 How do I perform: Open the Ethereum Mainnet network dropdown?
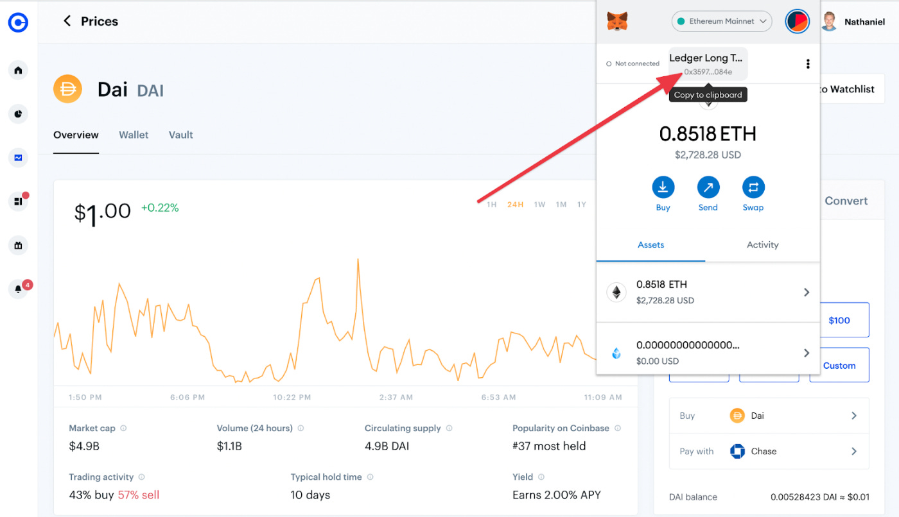click(722, 21)
